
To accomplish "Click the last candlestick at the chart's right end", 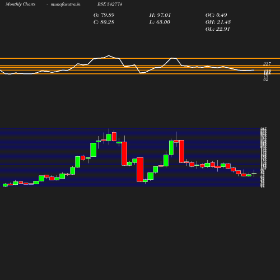I will point(254,174).
